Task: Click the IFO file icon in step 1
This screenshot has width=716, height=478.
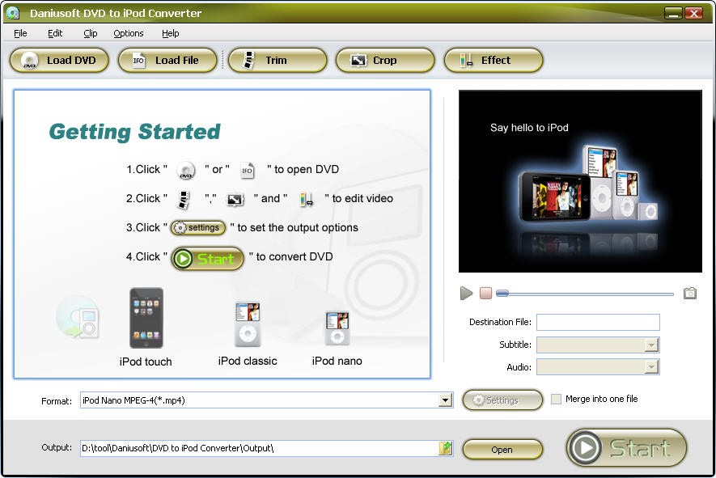Action: coord(247,171)
